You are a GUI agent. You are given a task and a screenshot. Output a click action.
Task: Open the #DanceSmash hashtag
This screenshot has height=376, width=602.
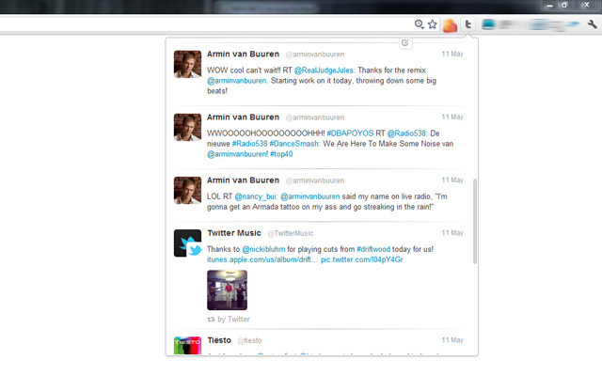(294, 144)
